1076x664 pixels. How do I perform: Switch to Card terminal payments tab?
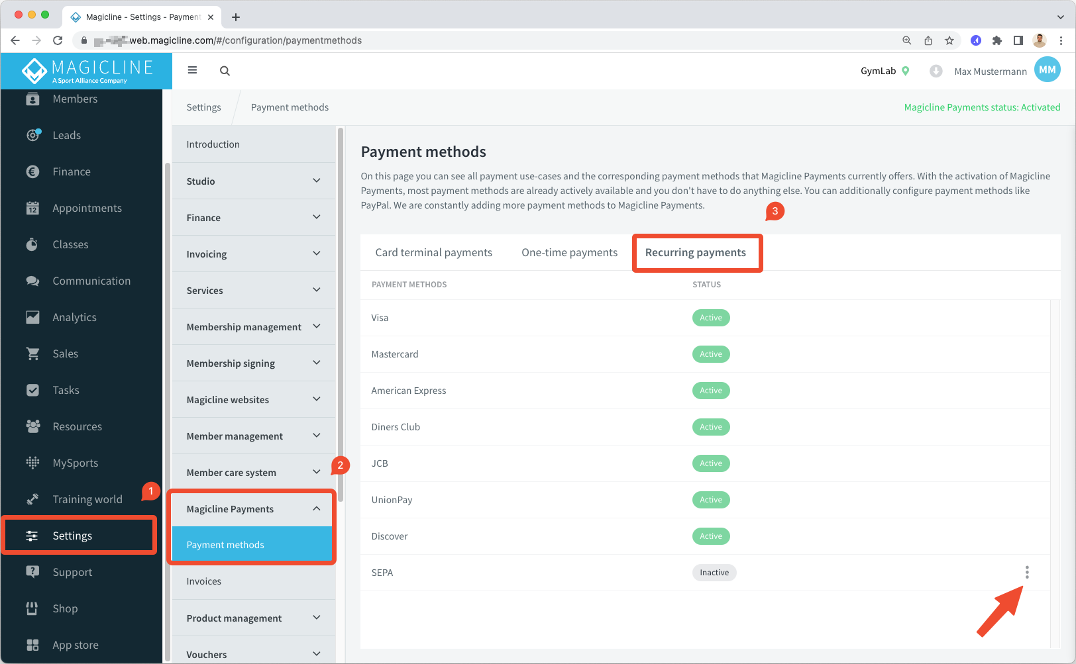(x=434, y=252)
